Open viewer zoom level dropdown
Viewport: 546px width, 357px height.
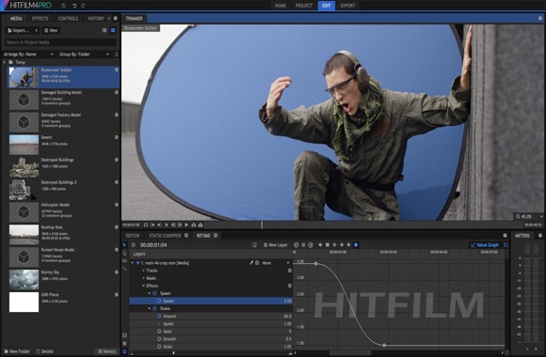(x=529, y=217)
